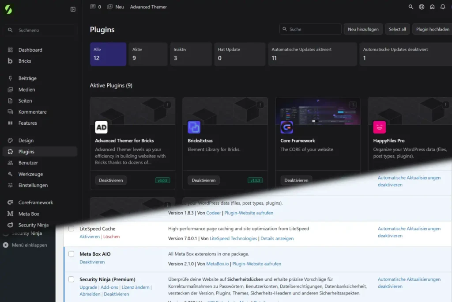This screenshot has width=452, height=302.
Task: Open the notifications bell icon
Action: tap(443, 7)
